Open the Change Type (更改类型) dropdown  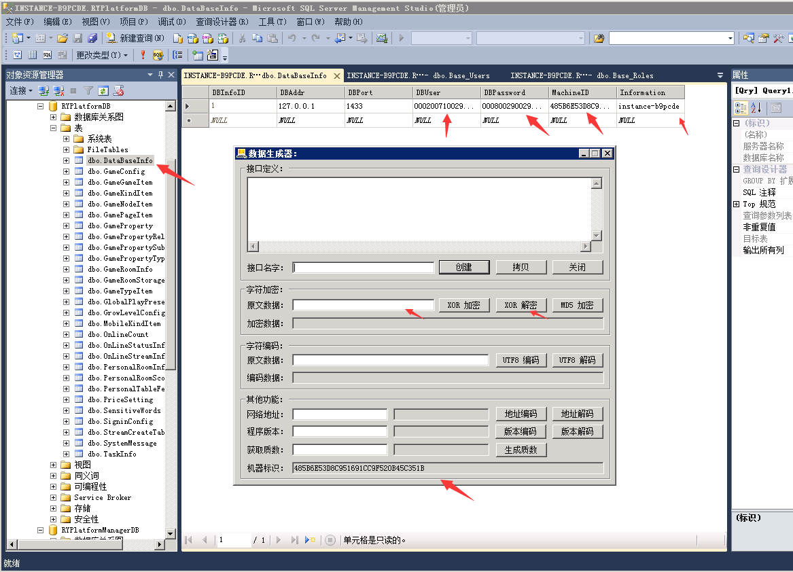point(102,54)
